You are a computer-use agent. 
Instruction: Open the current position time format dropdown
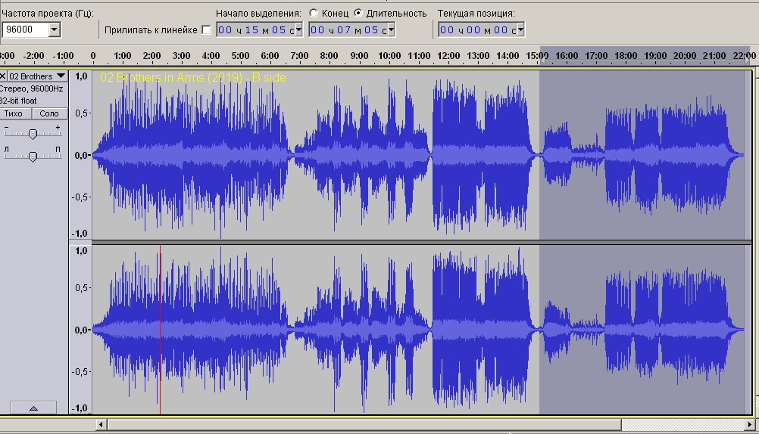point(520,29)
